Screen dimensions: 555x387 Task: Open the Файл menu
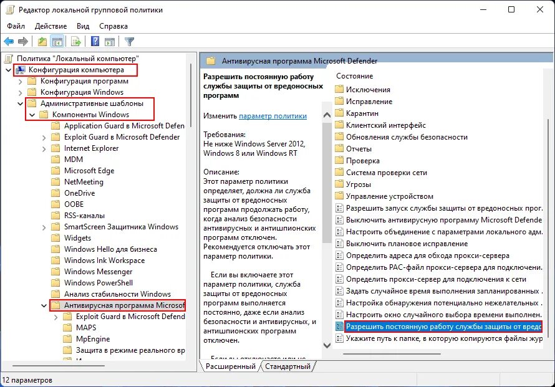coord(16,26)
